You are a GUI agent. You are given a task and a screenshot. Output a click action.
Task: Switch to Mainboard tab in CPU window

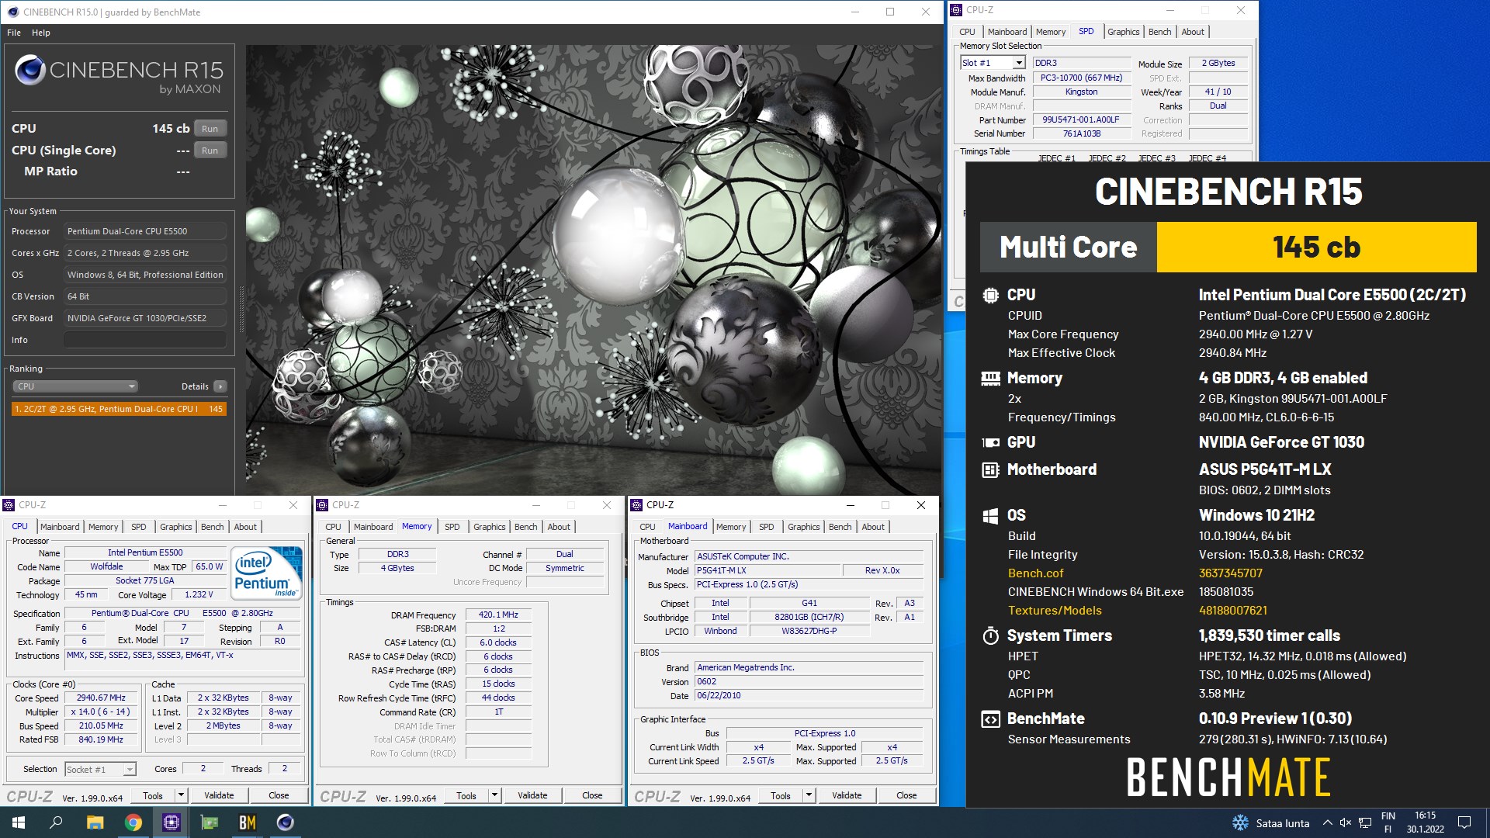pyautogui.click(x=60, y=527)
